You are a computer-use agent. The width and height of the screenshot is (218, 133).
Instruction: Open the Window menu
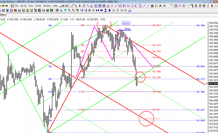[x=47, y=6]
